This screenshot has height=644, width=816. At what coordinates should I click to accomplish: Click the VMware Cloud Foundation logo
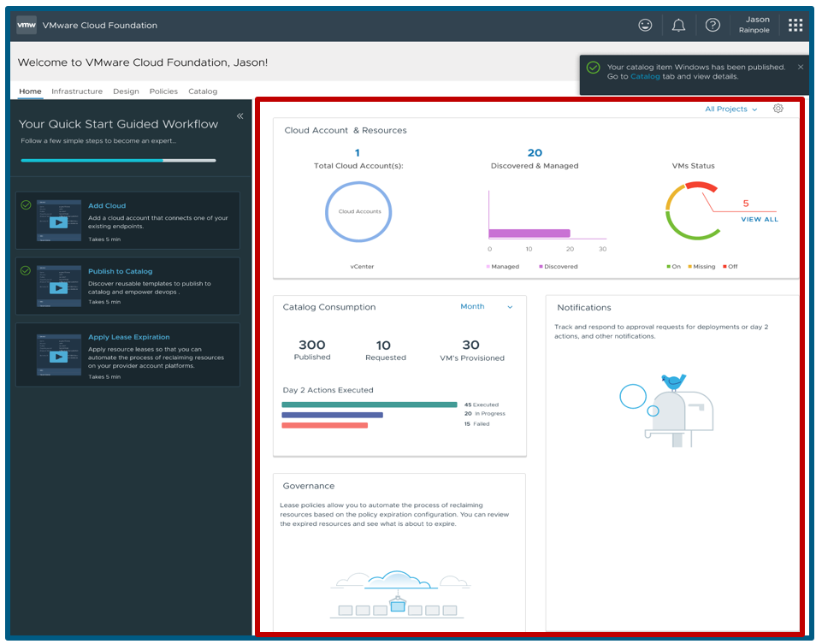(26, 25)
